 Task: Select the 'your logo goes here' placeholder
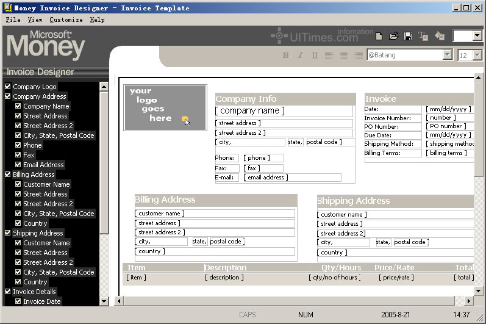coord(165,107)
